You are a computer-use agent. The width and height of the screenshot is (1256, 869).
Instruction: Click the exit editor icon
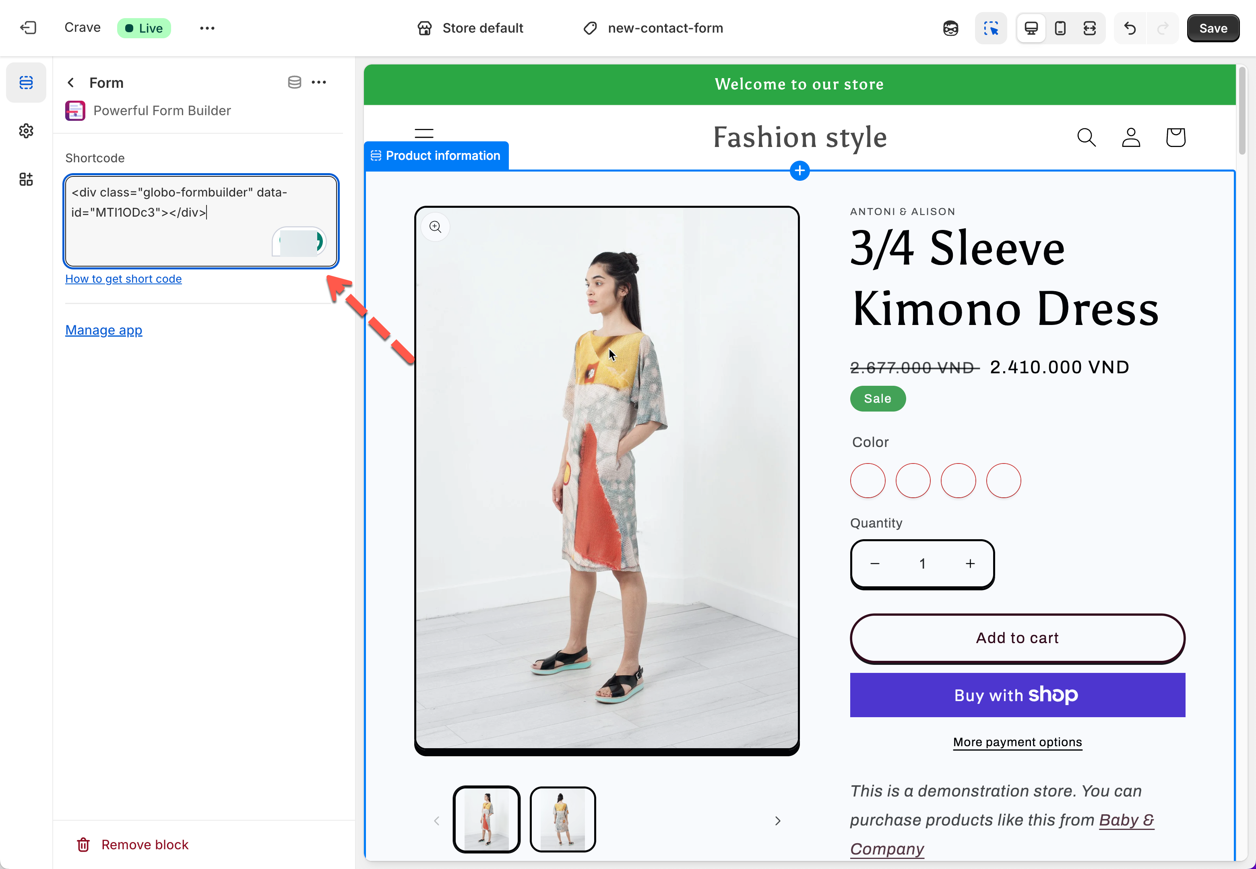[x=28, y=28]
